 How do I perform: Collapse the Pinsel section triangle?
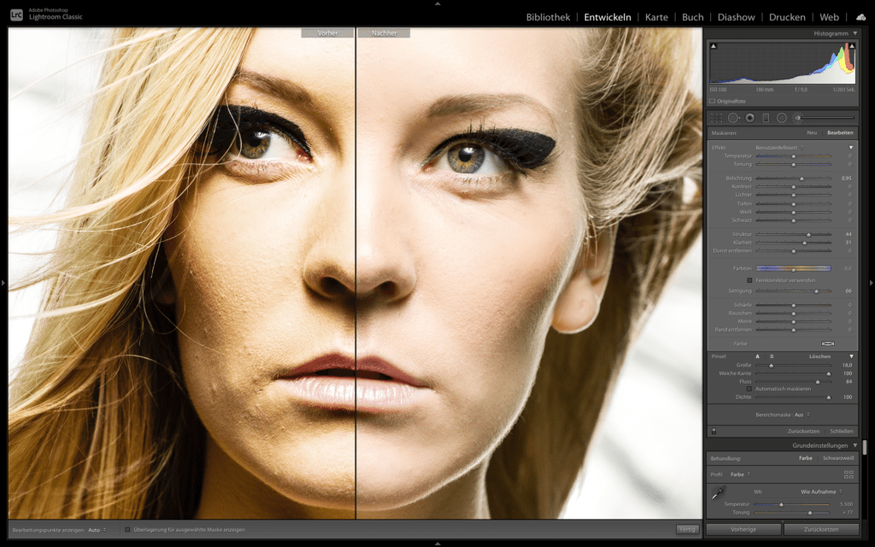pos(852,356)
